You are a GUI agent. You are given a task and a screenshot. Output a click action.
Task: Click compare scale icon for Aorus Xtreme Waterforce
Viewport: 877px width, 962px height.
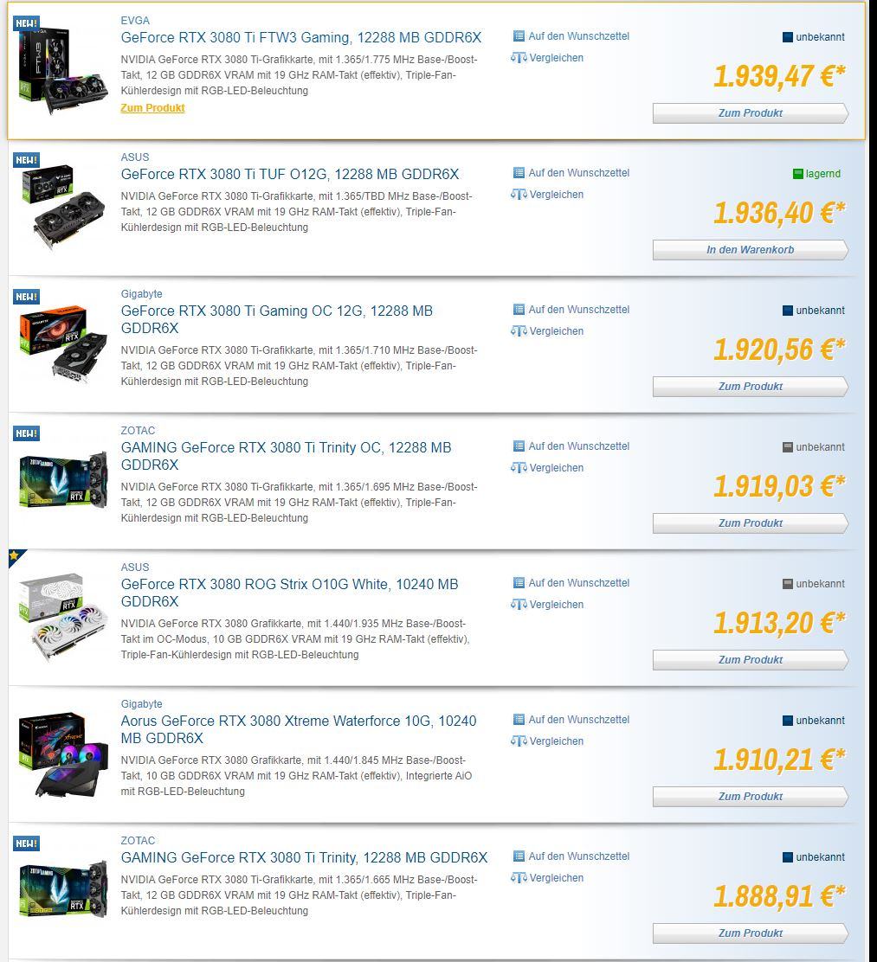(x=519, y=741)
